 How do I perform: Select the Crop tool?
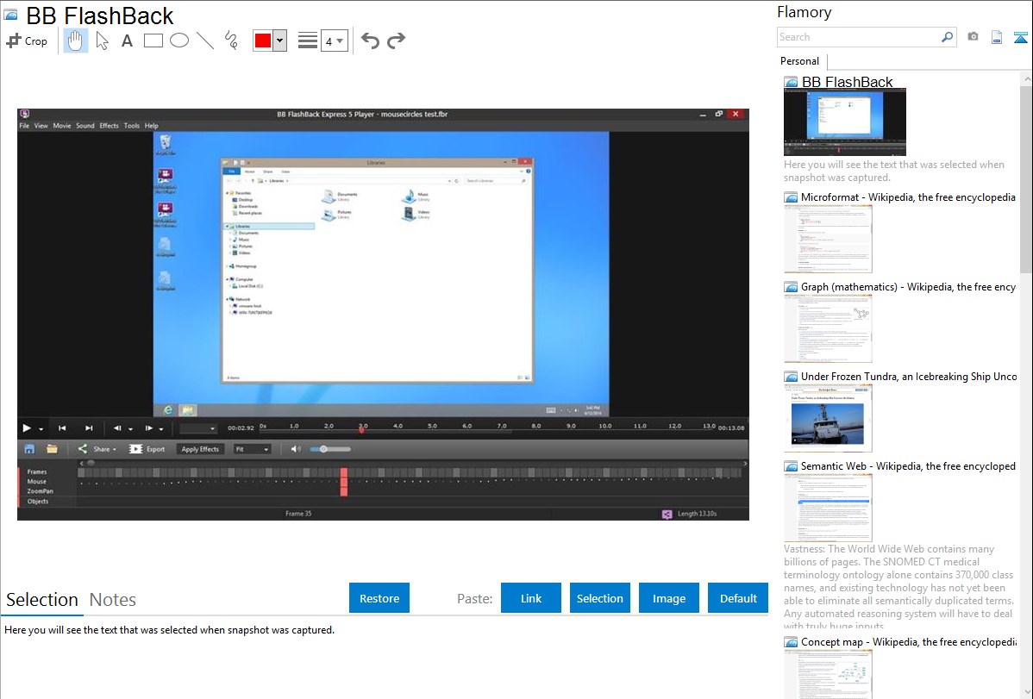27,41
